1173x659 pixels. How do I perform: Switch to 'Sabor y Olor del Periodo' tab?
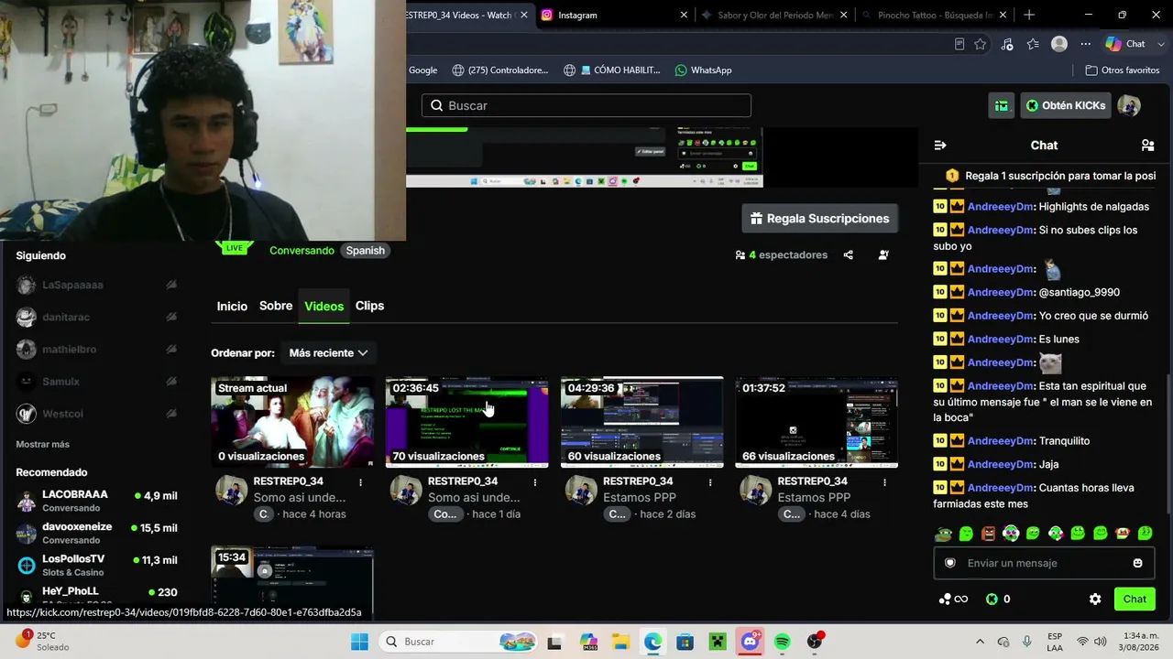[774, 15]
